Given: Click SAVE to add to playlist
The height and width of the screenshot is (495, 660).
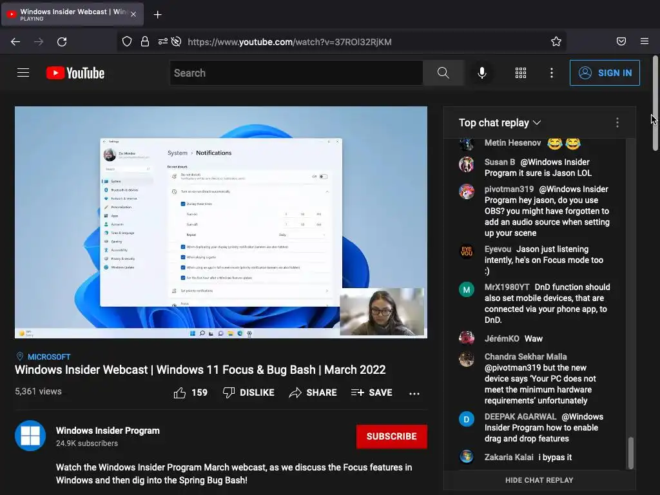Looking at the screenshot, I should click(372, 393).
